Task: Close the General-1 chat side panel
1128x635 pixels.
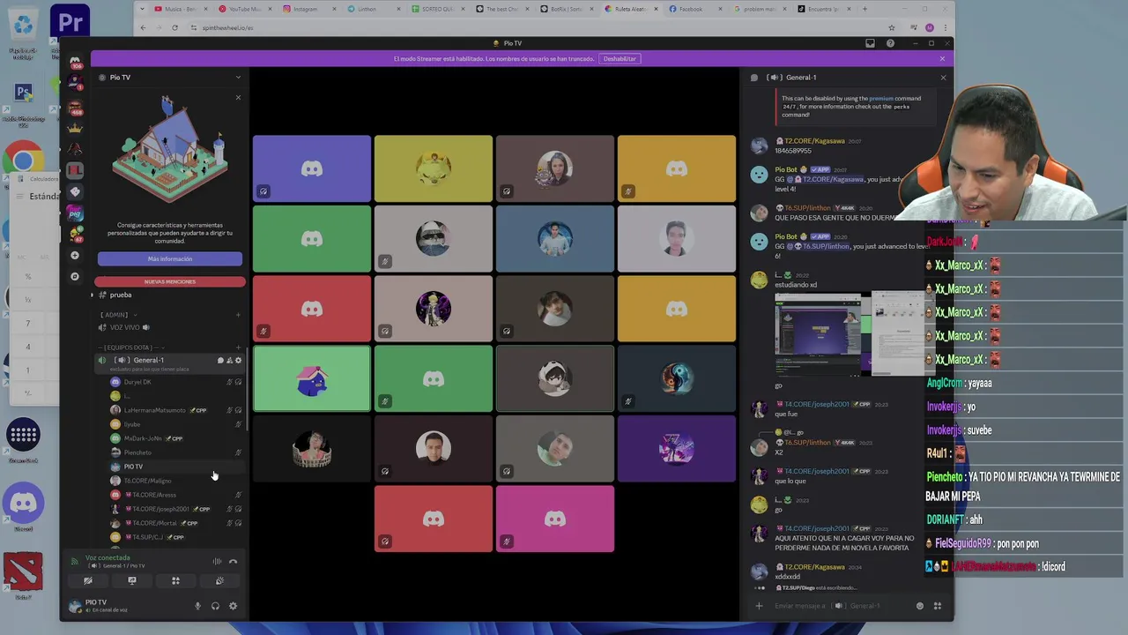Action: [943, 78]
